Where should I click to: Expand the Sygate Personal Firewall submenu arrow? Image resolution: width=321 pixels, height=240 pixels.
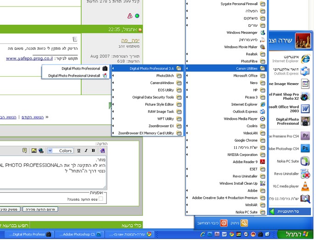click(187, 4)
